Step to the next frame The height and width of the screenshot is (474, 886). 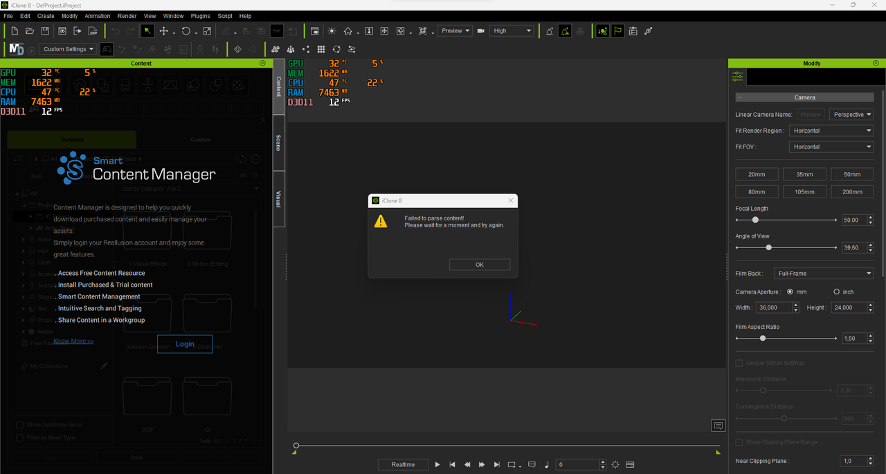tap(482, 465)
